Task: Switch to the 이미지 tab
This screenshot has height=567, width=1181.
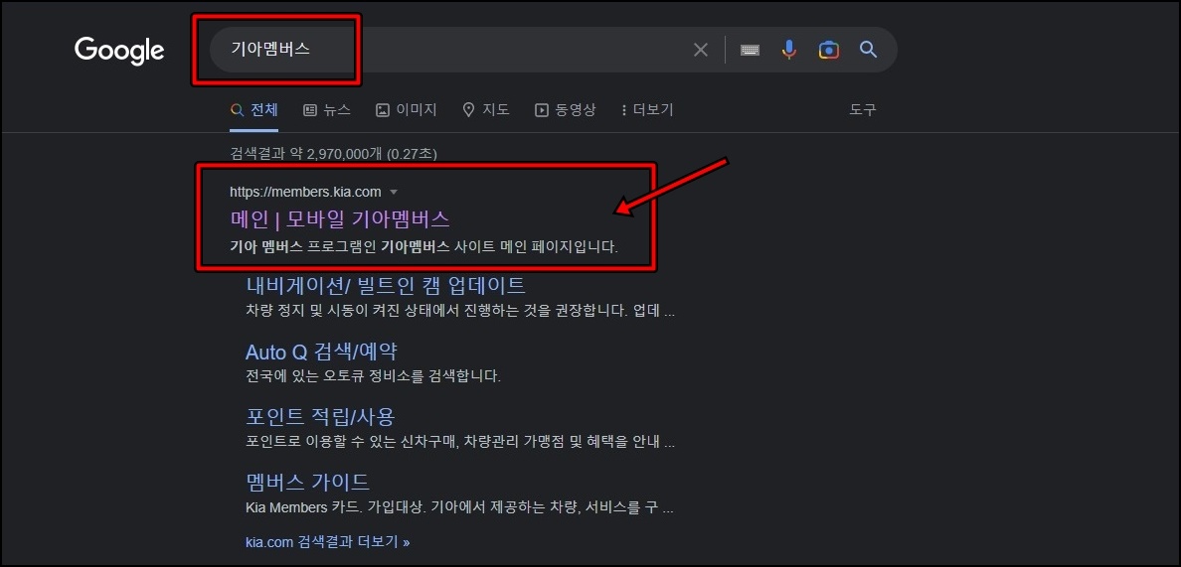Action: (406, 110)
